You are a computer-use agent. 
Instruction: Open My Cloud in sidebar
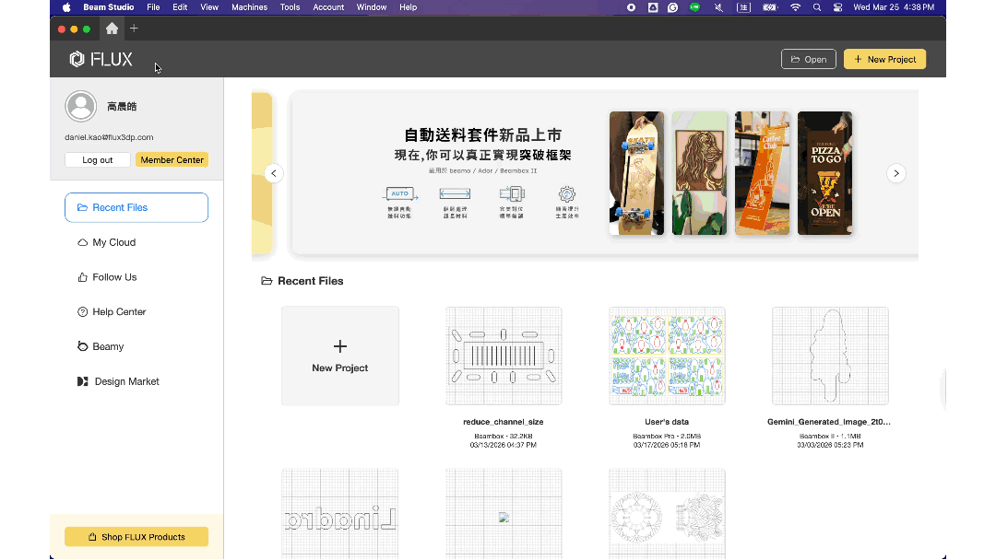[136, 242]
